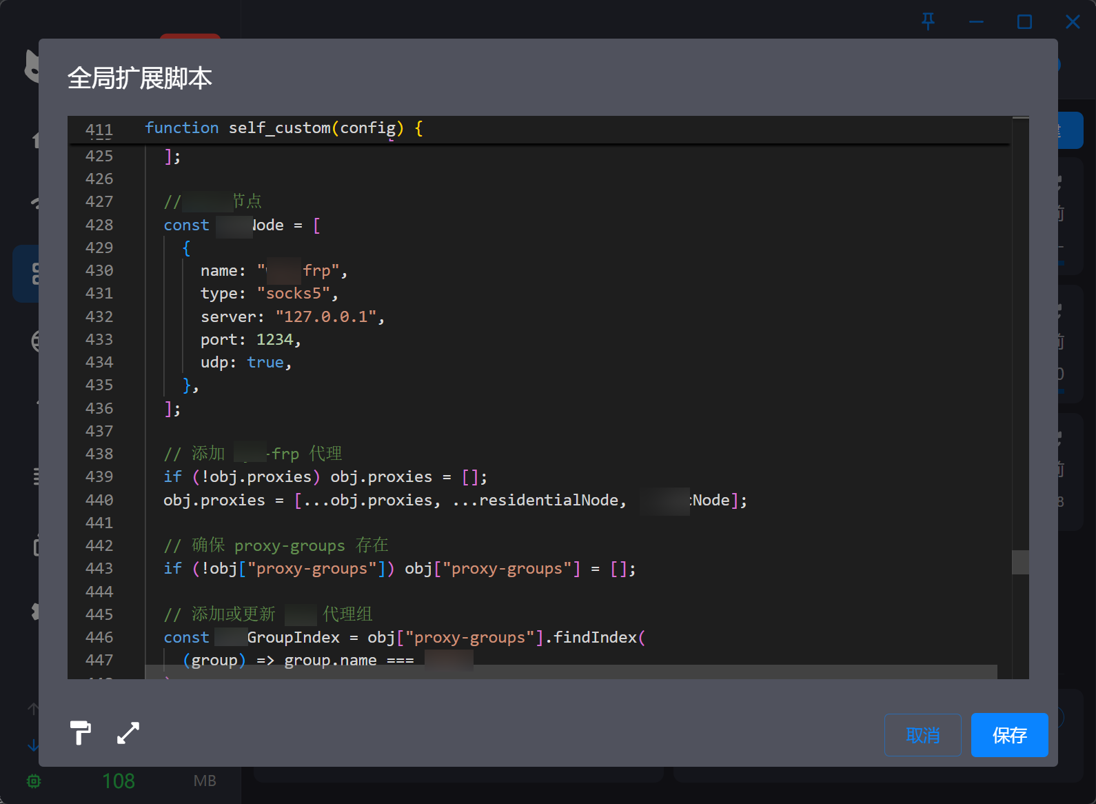Pin the window on top
Viewport: 1096px width, 804px height.
pyautogui.click(x=928, y=21)
